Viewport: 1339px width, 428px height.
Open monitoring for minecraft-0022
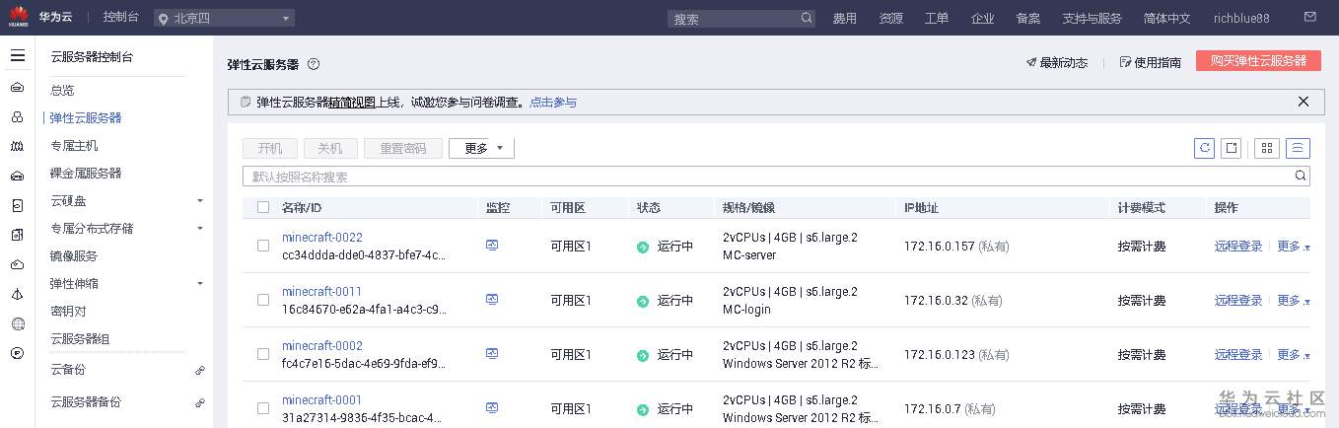[492, 245]
